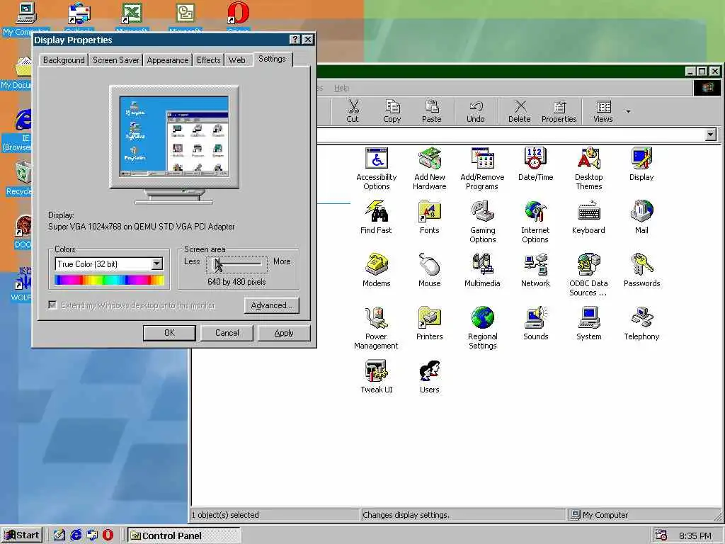Click the Control Panel taskbar button
This screenshot has width=725, height=544.
point(184,535)
